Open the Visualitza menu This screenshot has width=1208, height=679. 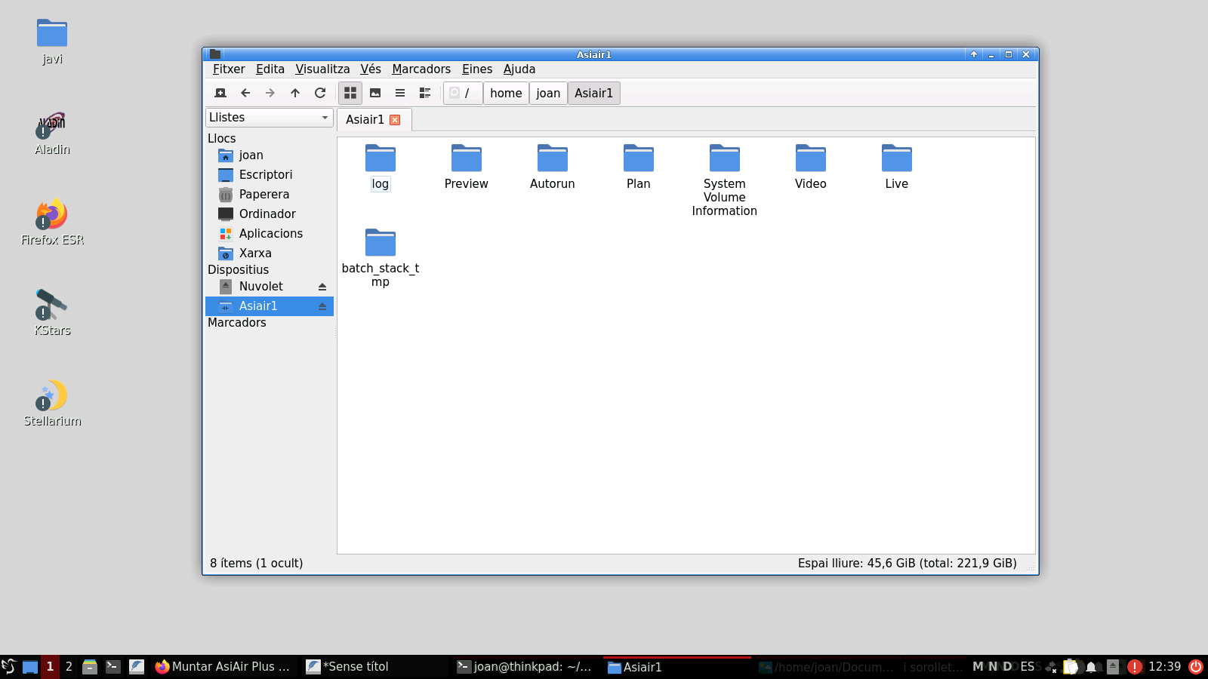322,69
